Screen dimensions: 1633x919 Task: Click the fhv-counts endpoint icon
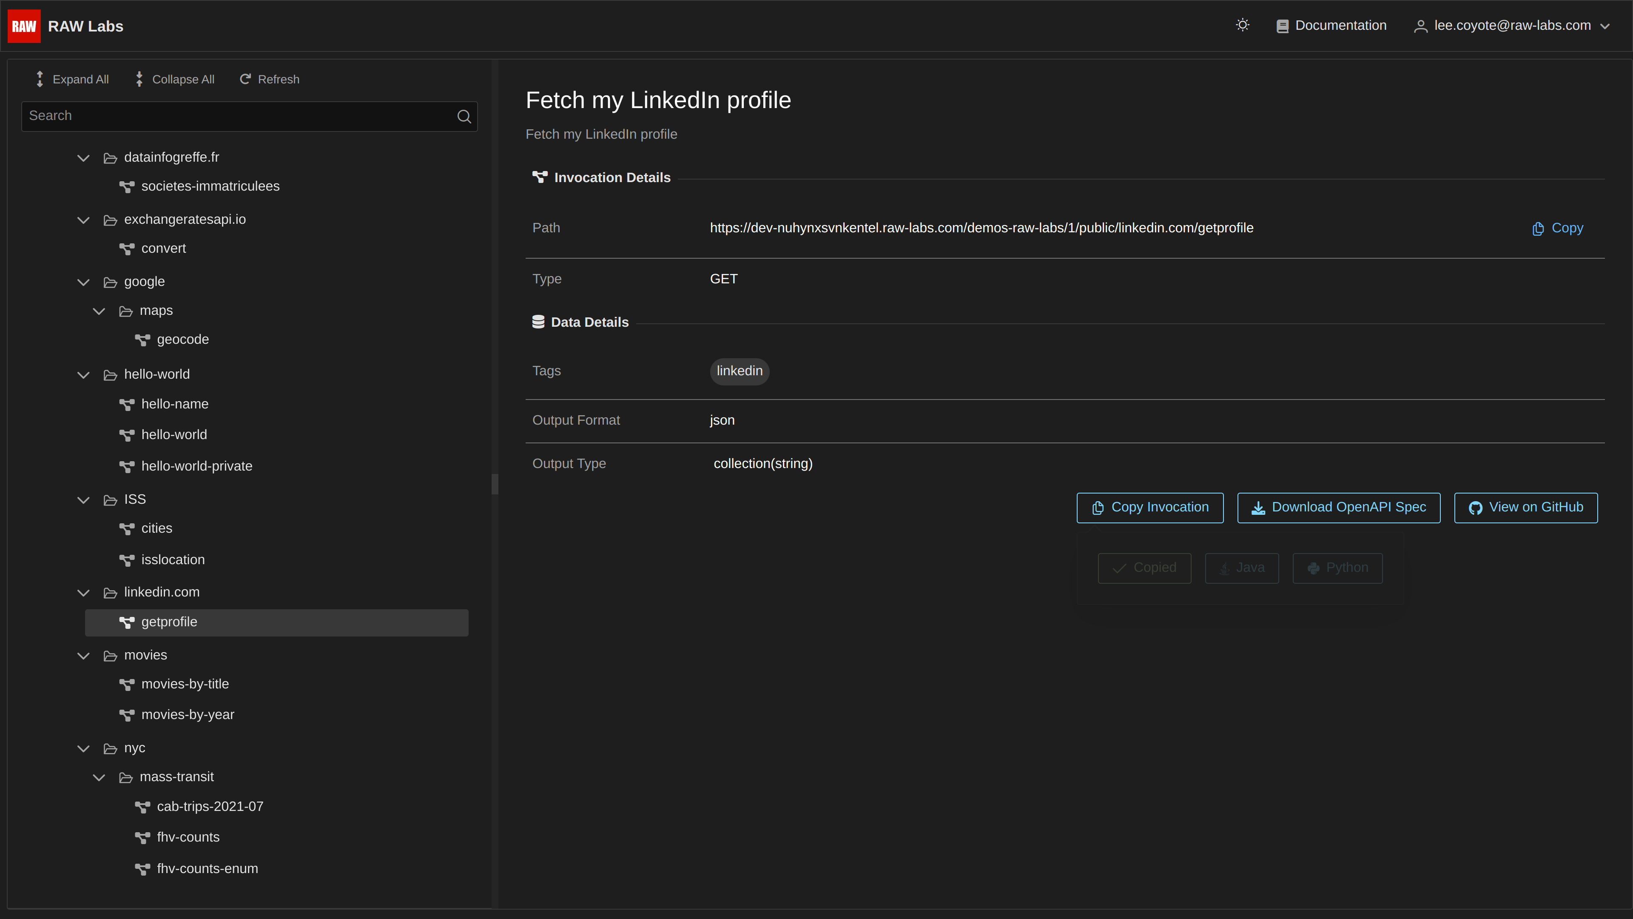tap(142, 837)
